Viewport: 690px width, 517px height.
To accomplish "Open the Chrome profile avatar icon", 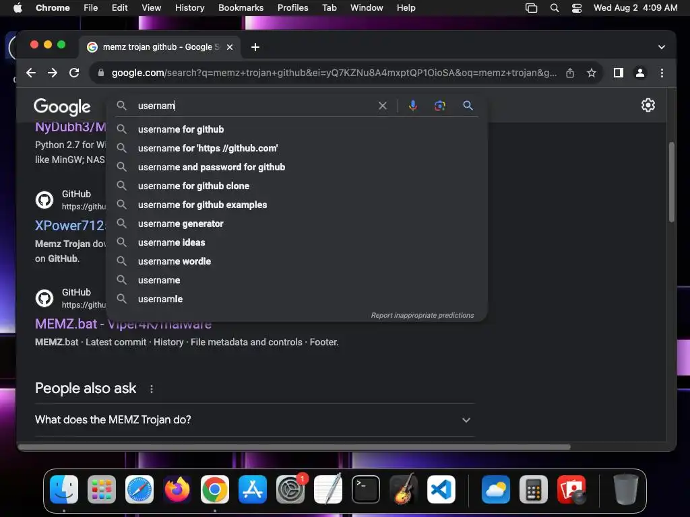I will click(x=640, y=73).
